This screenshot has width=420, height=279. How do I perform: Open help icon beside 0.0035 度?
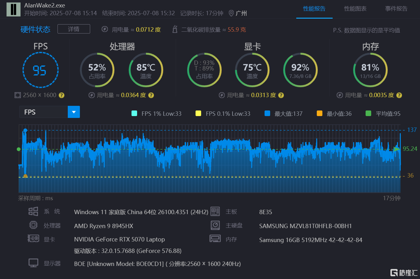[399, 95]
